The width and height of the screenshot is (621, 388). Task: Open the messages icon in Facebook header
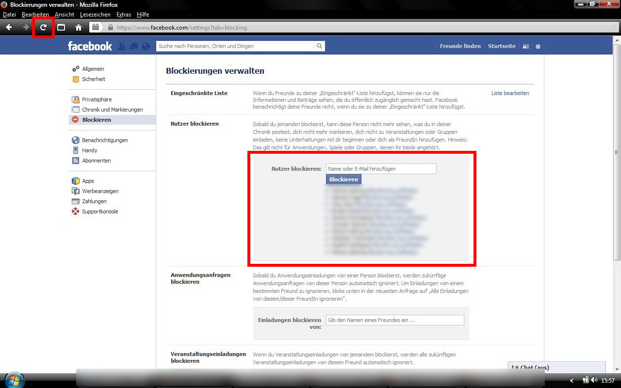click(x=134, y=47)
